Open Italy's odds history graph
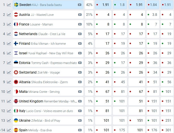Screen dimensions: 174x133 tap(9, 111)
